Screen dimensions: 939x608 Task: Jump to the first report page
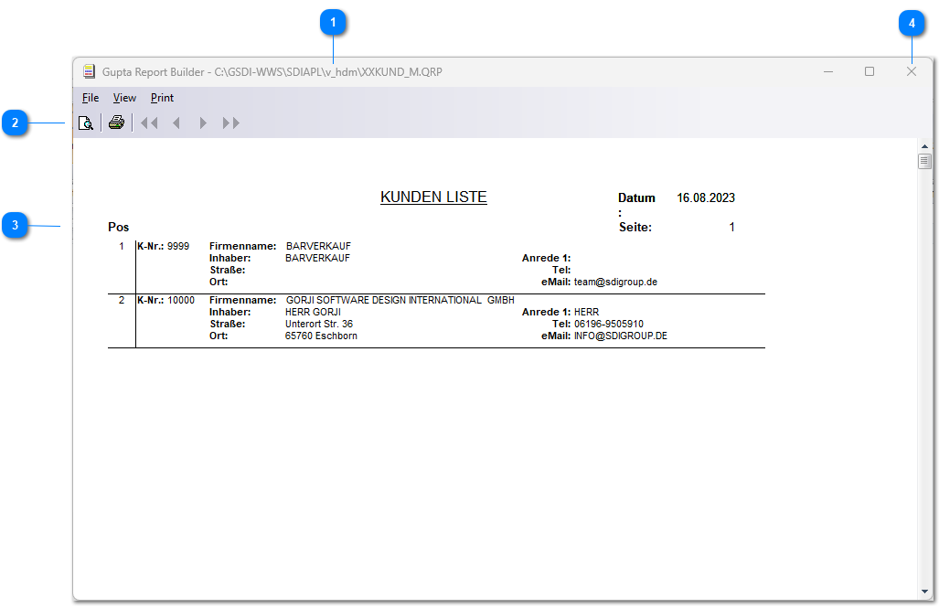pos(149,123)
